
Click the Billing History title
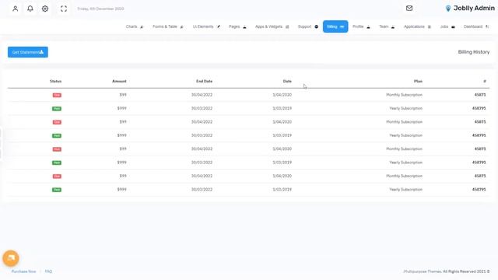pos(474,52)
